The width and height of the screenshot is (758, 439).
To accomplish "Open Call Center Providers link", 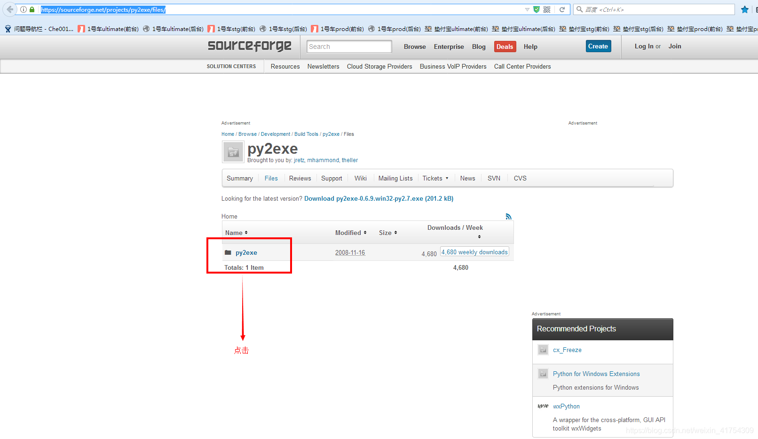I will (522, 66).
